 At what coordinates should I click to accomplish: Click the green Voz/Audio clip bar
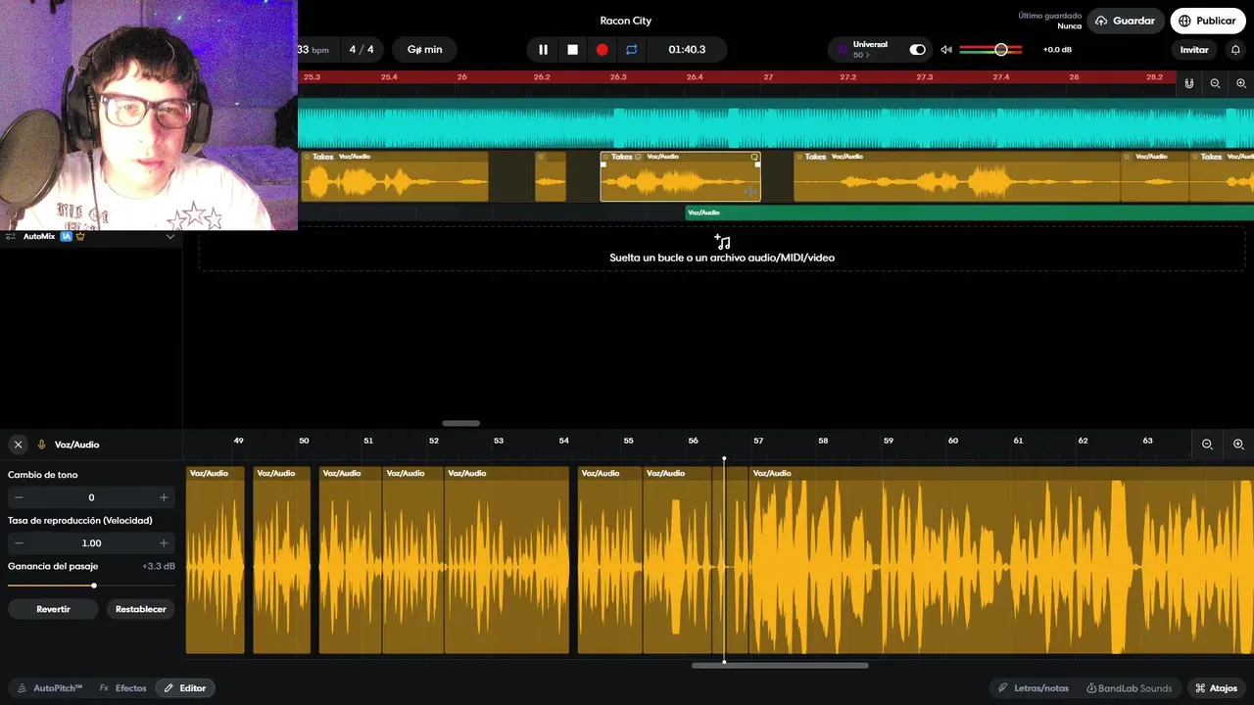pyautogui.click(x=969, y=212)
